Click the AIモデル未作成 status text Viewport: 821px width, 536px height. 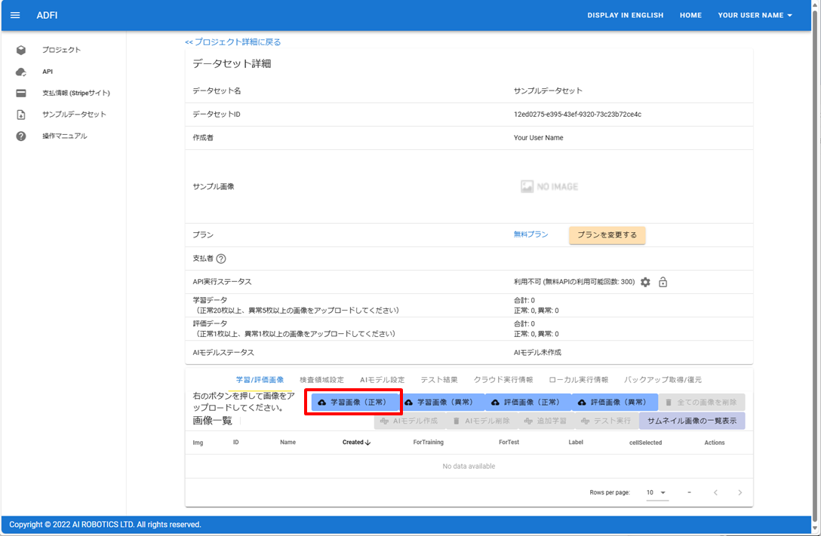click(x=537, y=353)
